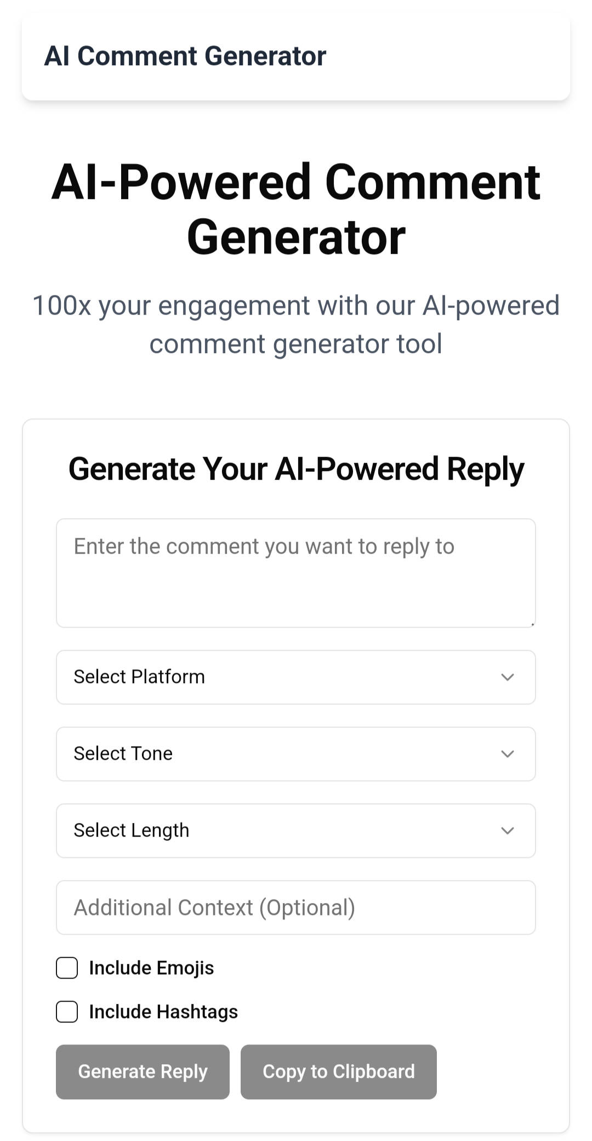Click the Copy to Clipboard button
The width and height of the screenshot is (592, 1141).
[339, 1072]
